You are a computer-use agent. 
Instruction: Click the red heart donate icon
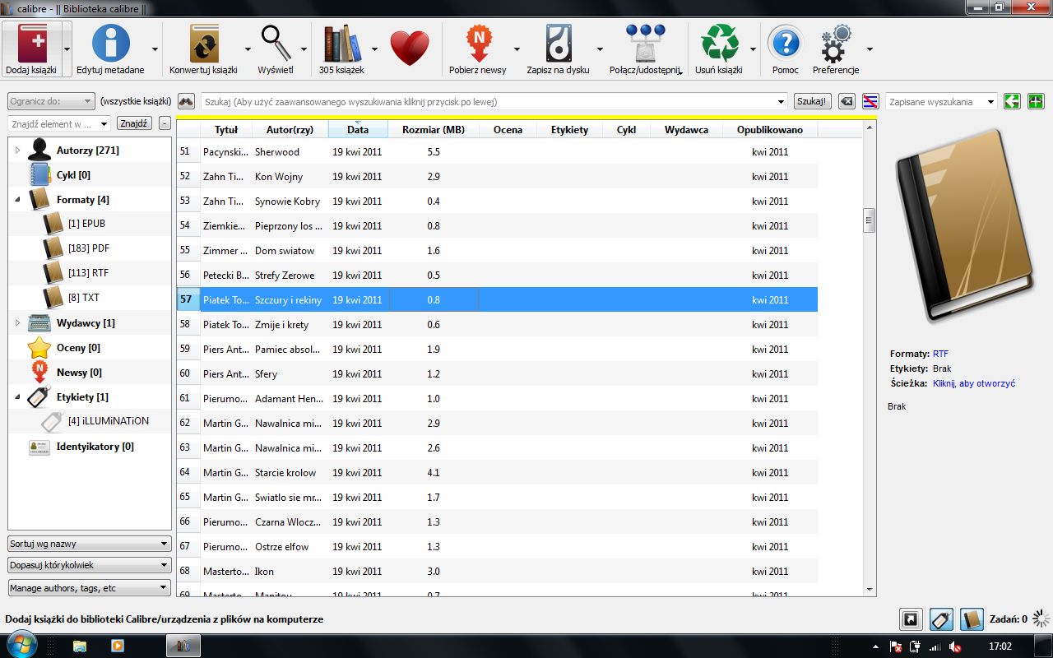pyautogui.click(x=410, y=48)
